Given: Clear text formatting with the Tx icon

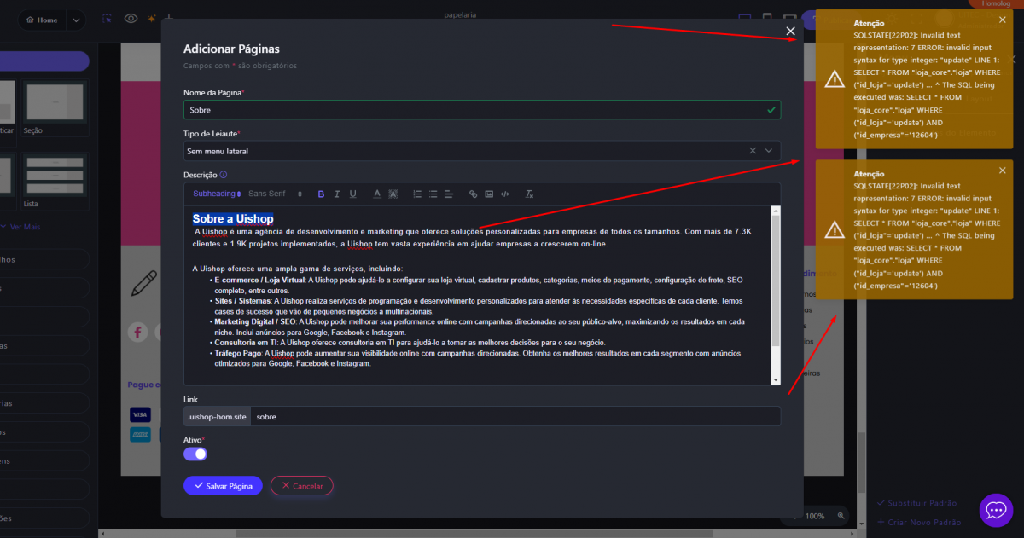Looking at the screenshot, I should (529, 194).
